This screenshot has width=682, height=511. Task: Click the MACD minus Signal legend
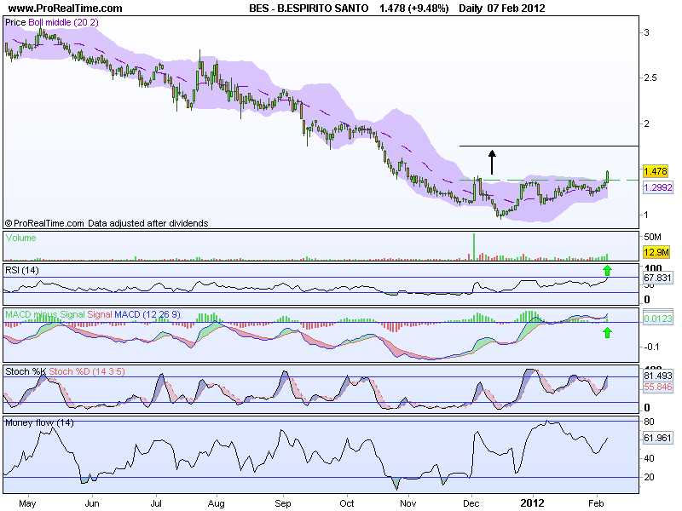(45, 314)
